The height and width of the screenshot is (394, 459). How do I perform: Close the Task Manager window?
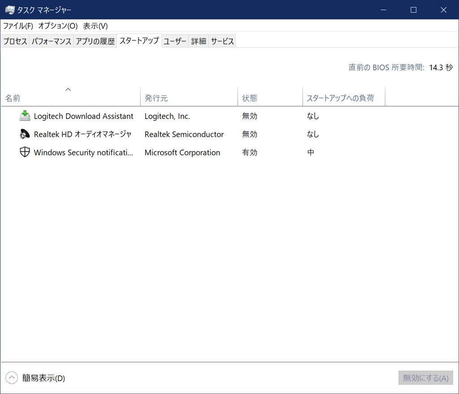tap(443, 10)
